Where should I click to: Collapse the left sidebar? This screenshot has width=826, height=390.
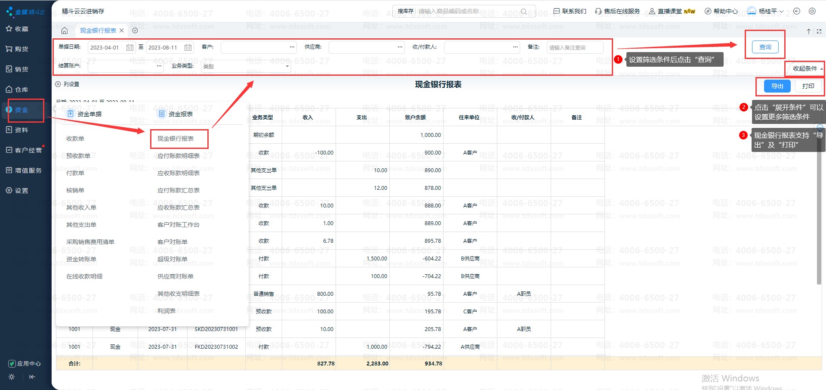[32, 377]
